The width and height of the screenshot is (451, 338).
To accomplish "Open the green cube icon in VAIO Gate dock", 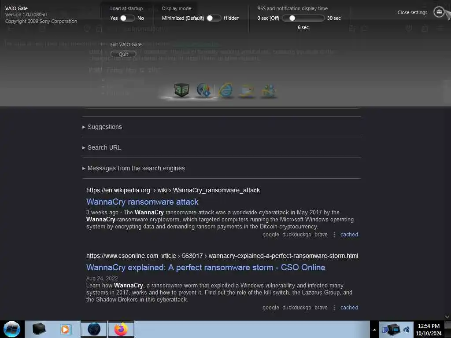I will tap(181, 90).
